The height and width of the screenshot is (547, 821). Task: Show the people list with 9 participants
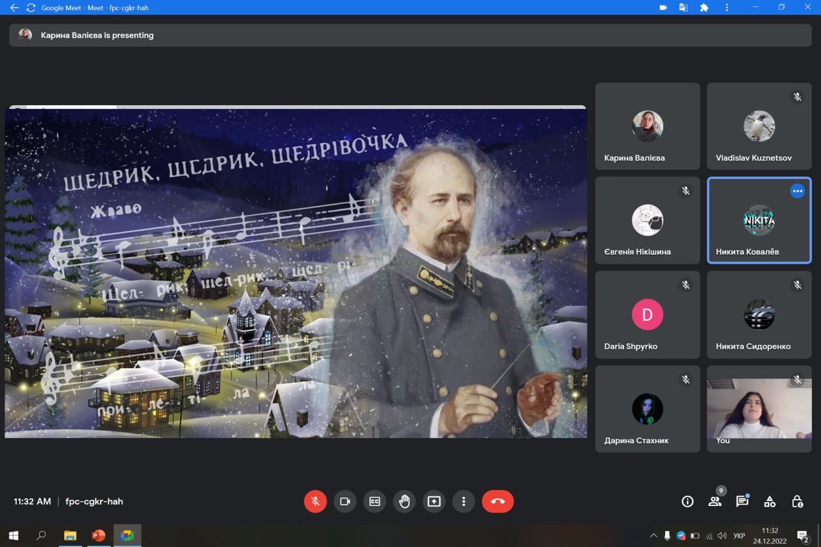click(715, 501)
